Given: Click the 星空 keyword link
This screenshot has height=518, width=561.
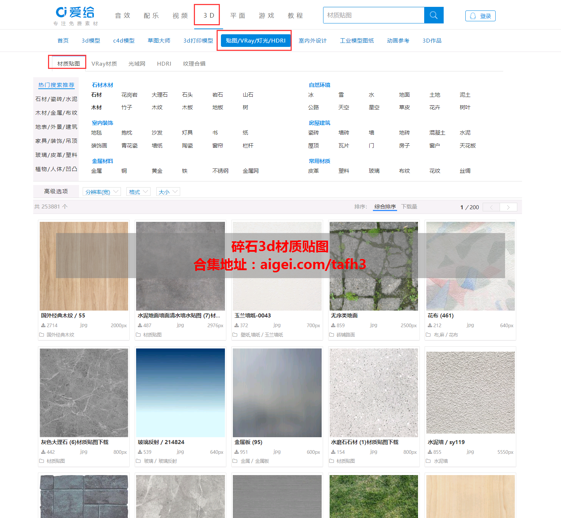Looking at the screenshot, I should [x=374, y=107].
